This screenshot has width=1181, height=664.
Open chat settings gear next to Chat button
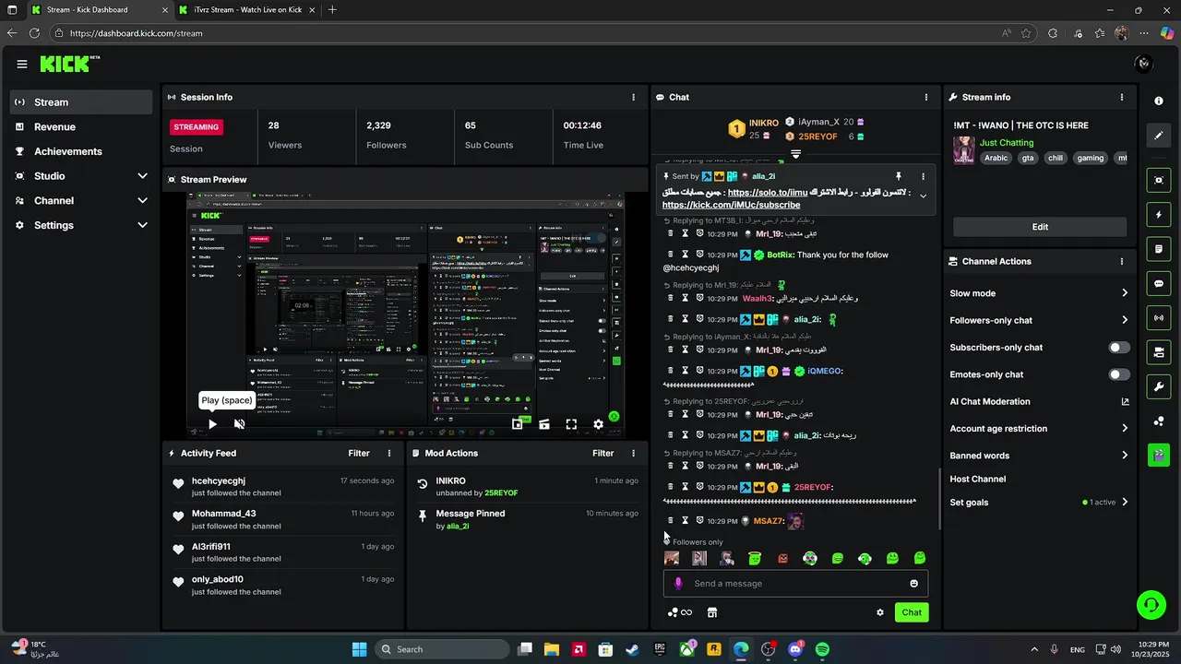pyautogui.click(x=879, y=612)
